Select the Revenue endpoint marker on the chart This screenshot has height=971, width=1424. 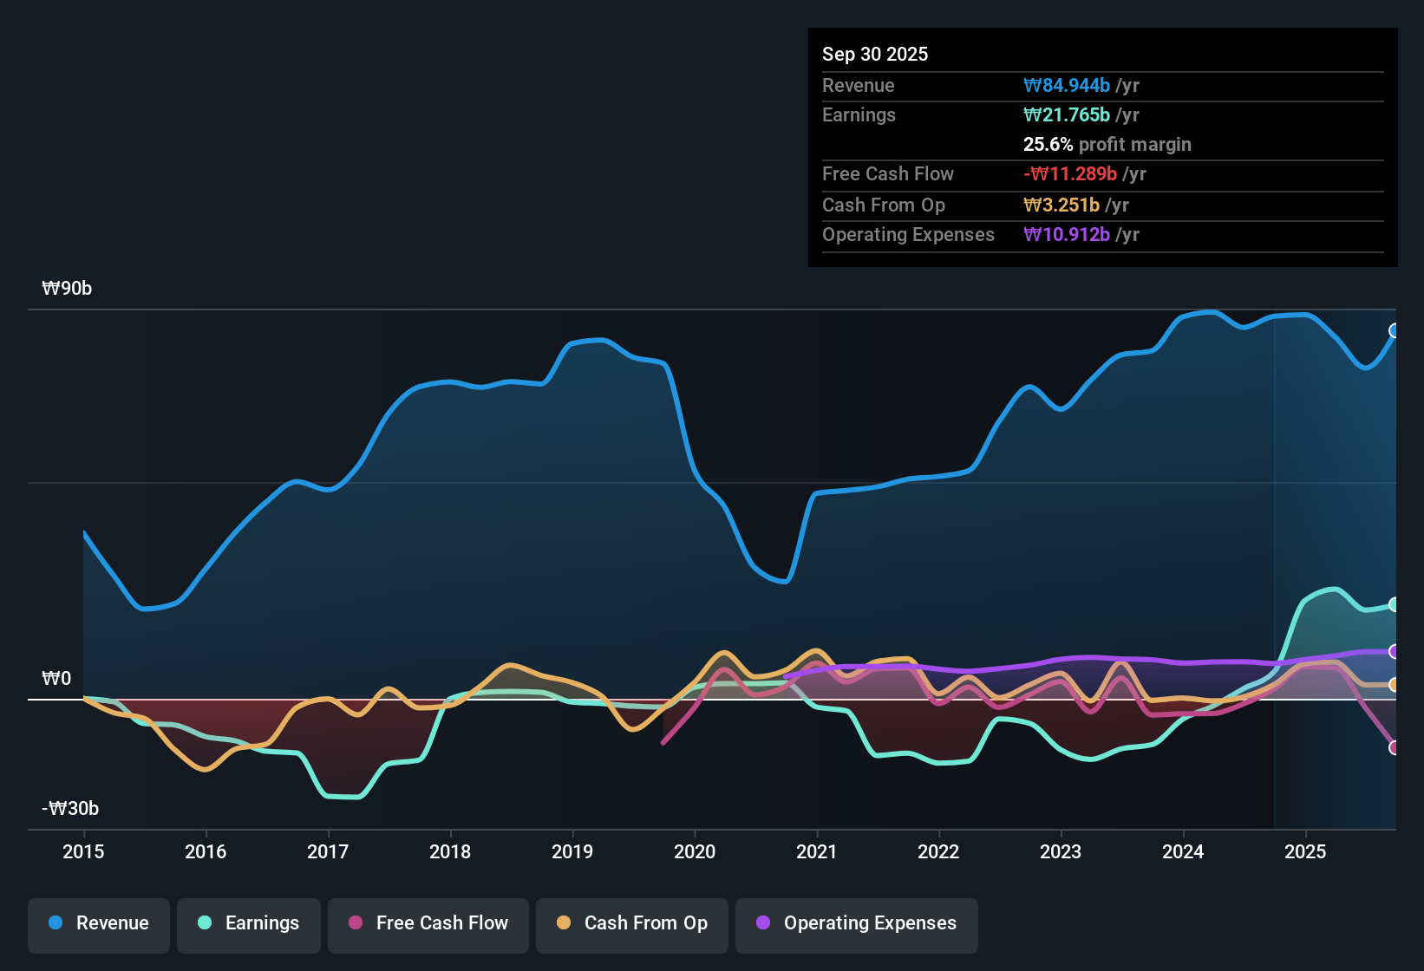1395,330
